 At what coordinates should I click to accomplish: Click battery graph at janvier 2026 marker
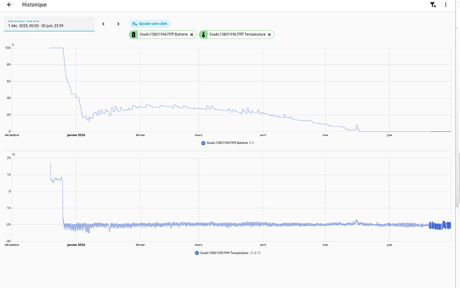pyautogui.click(x=76, y=90)
